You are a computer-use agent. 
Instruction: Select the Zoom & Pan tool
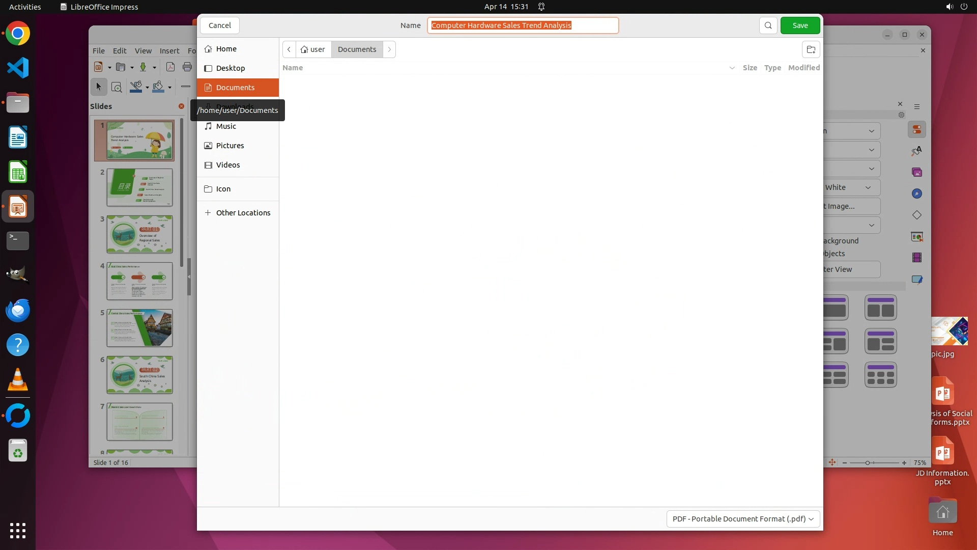[117, 87]
